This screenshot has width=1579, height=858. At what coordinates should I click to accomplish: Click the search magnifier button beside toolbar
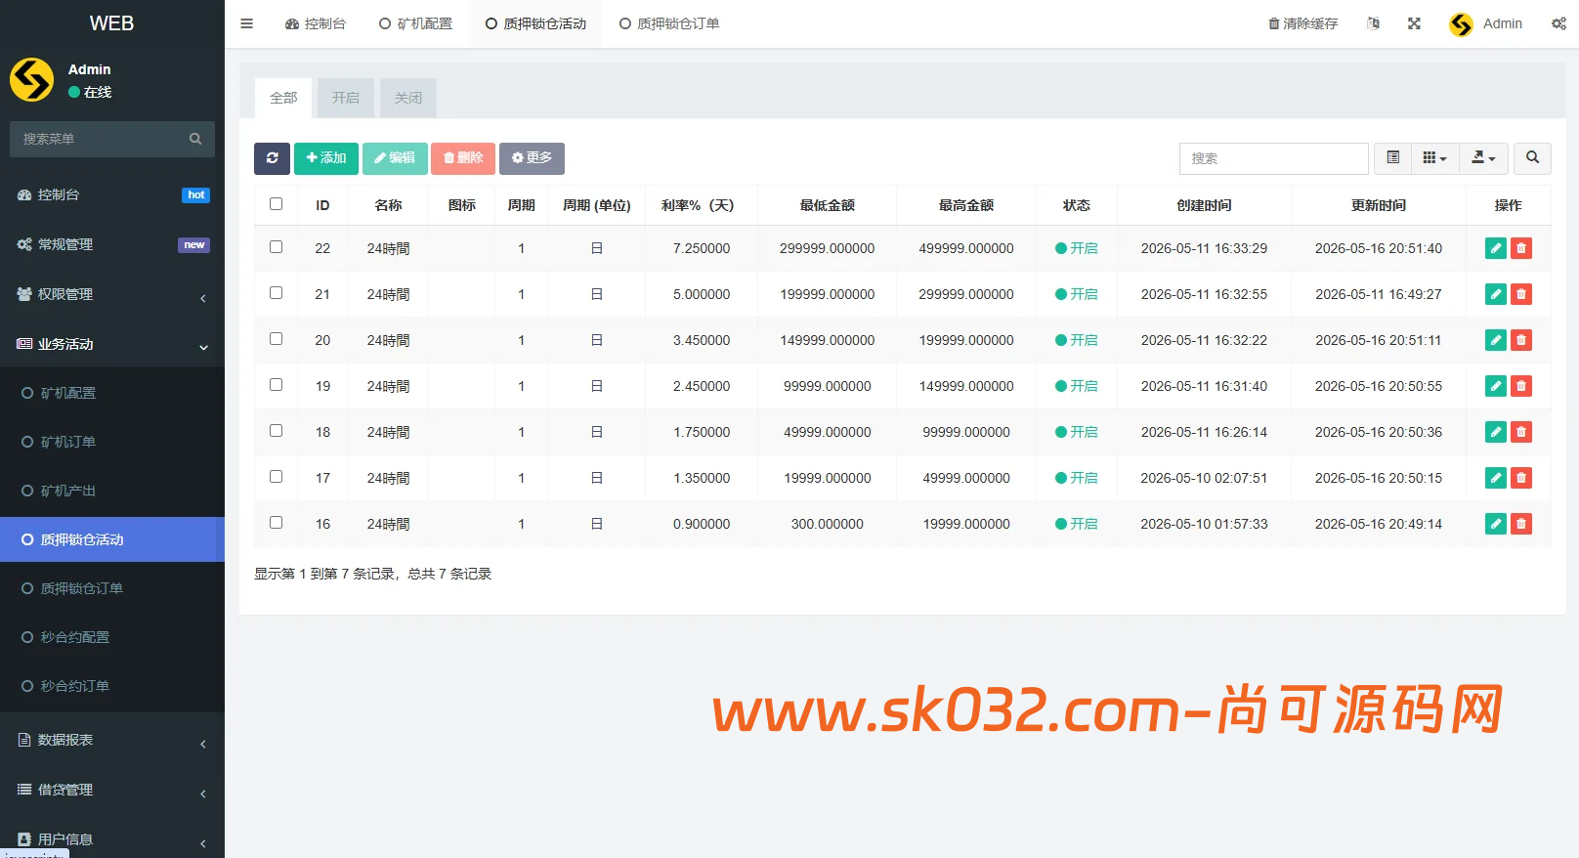1532,158
